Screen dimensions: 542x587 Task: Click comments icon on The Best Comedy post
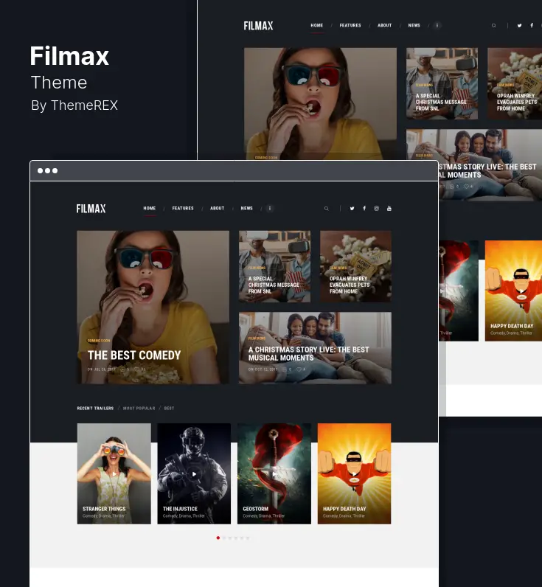point(122,369)
